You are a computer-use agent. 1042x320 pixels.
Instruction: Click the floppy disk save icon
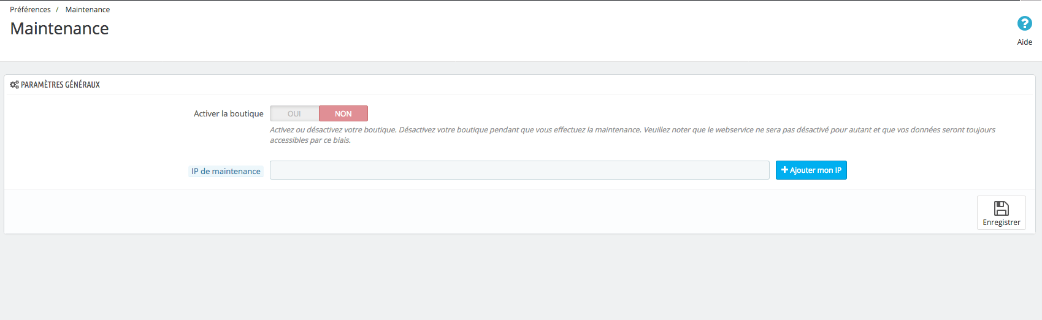[x=1001, y=208]
